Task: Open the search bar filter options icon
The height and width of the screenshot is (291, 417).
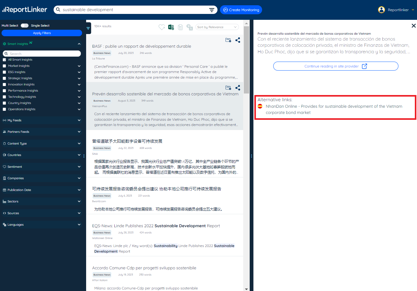Action: pyautogui.click(x=212, y=10)
